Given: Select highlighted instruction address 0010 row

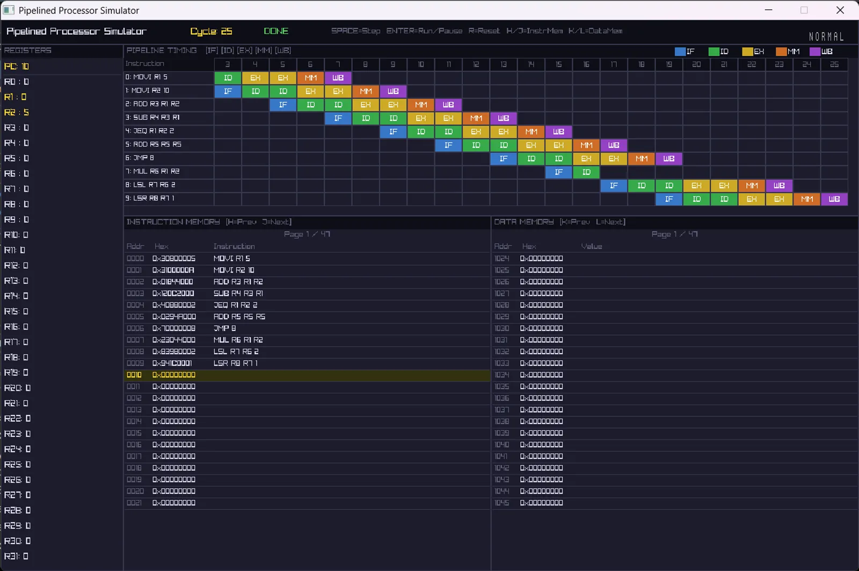Looking at the screenshot, I should [x=307, y=375].
